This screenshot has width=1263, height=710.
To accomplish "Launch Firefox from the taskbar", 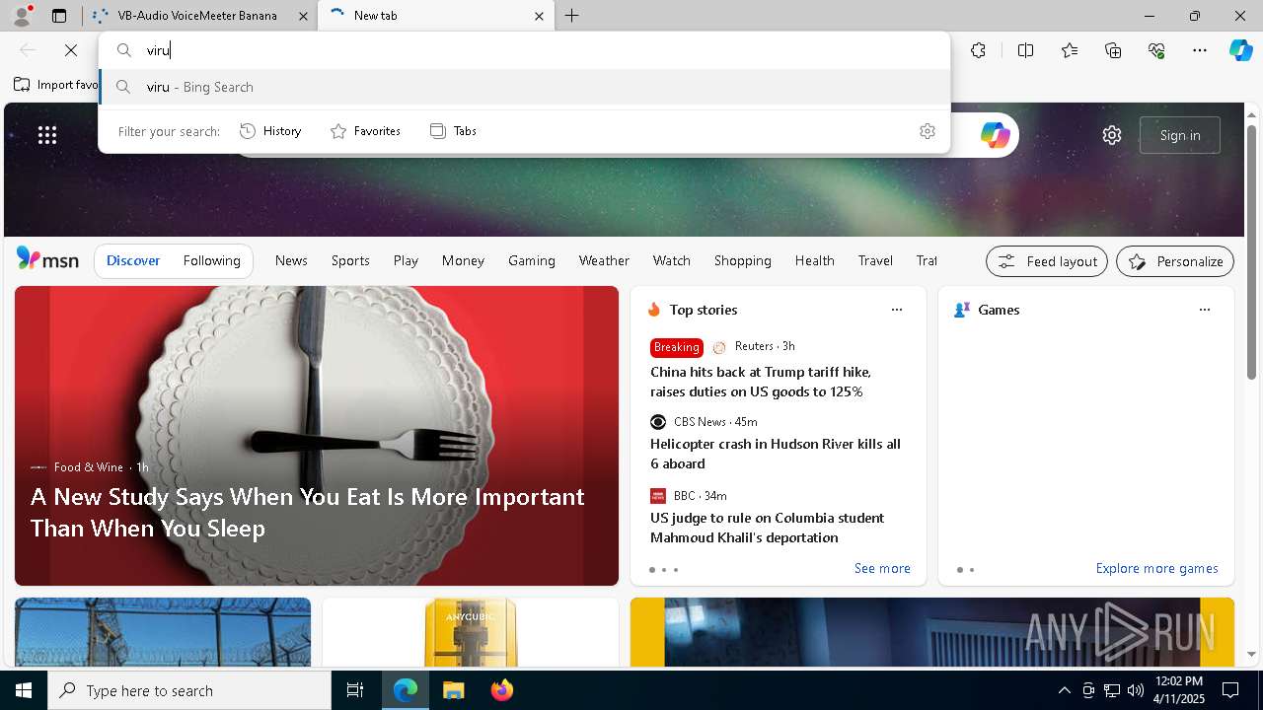I will 501,690.
